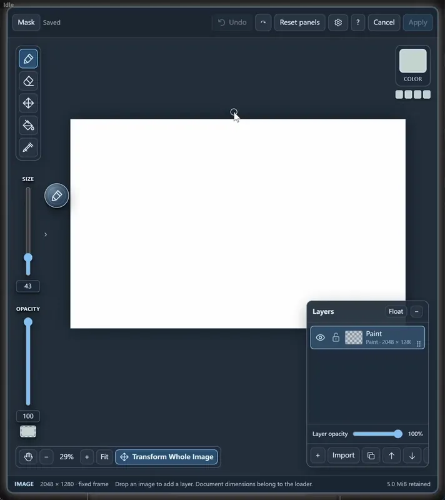Hide the Paint layer via eye icon
Image resolution: width=445 pixels, height=500 pixels.
(x=321, y=337)
